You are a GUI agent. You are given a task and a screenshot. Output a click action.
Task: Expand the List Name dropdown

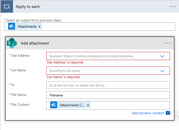162,71
